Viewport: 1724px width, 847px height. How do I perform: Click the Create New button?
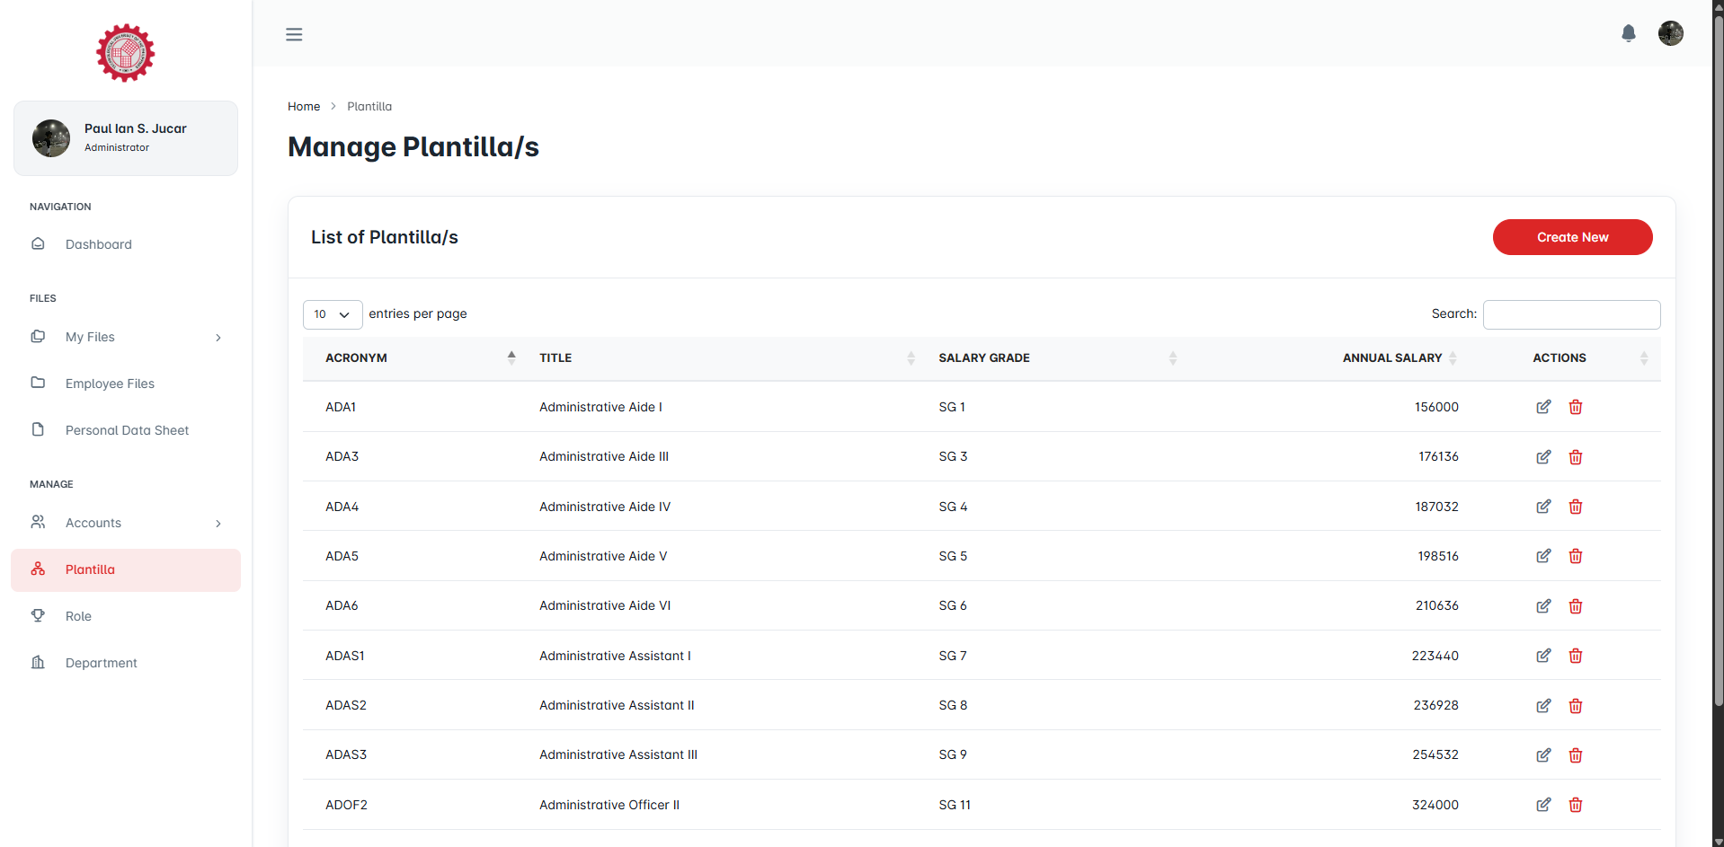coord(1572,237)
